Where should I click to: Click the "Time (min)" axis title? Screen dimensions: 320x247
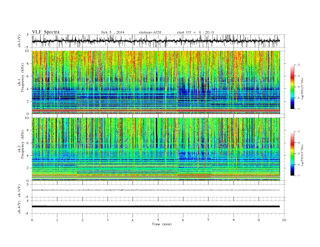coord(162,224)
